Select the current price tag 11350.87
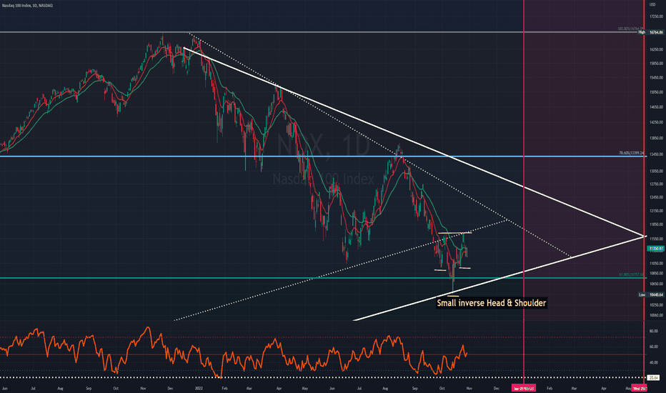 (x=656, y=249)
